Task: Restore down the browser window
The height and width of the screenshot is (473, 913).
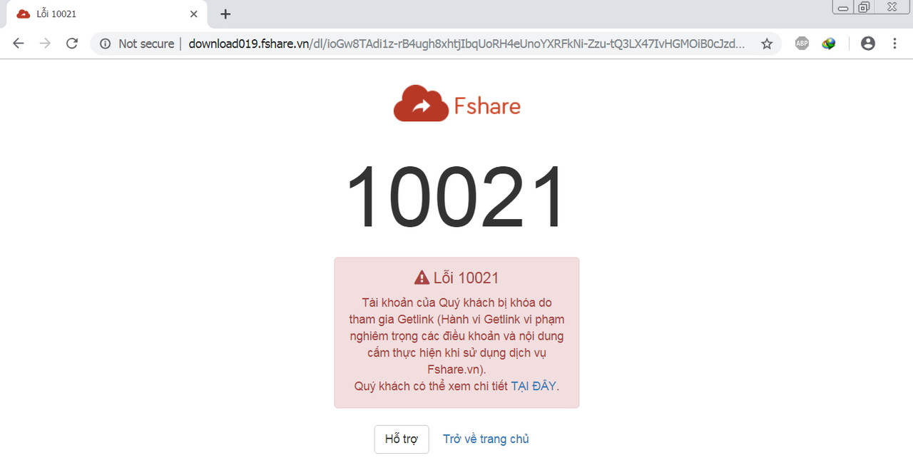Action: coord(864,7)
